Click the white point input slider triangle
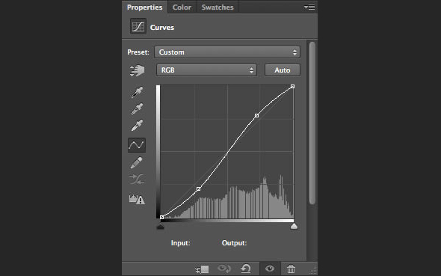Image resolution: width=441 pixels, height=276 pixels. (294, 226)
